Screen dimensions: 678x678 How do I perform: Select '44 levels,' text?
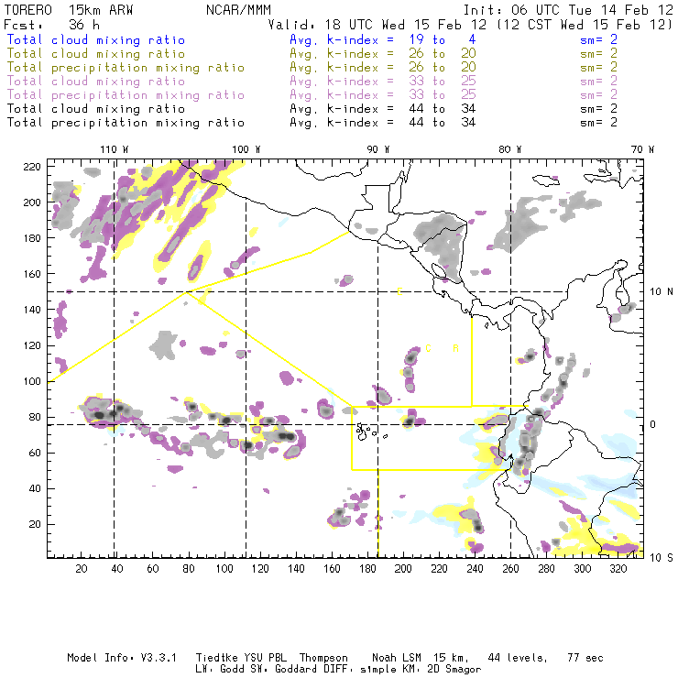[x=518, y=658]
